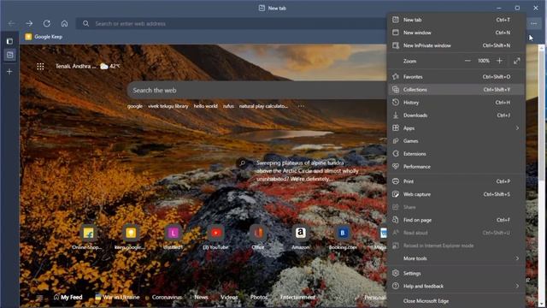Viewport: 547px width, 308px height.
Task: Go forward with the forward arrow
Action: point(29,23)
